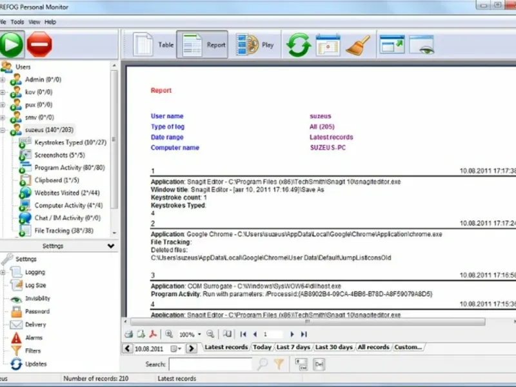
Task: Export report using the export icon
Action: tap(141, 334)
